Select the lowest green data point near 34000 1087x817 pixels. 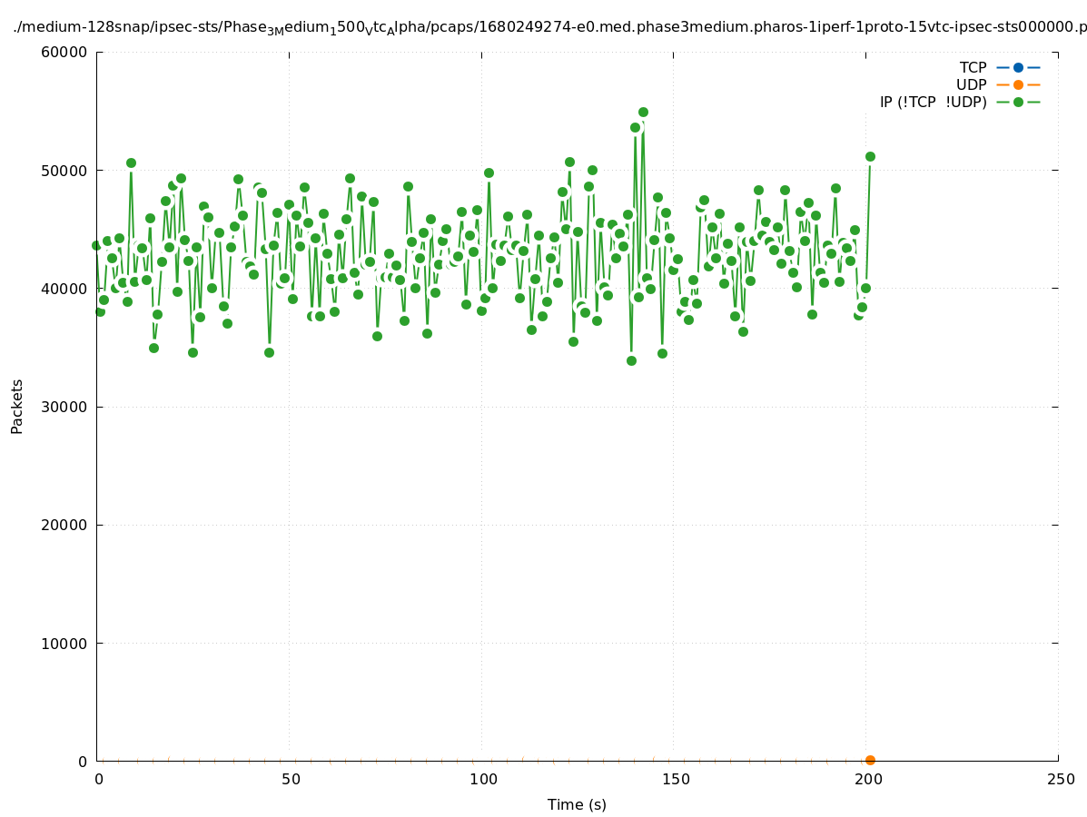[631, 360]
